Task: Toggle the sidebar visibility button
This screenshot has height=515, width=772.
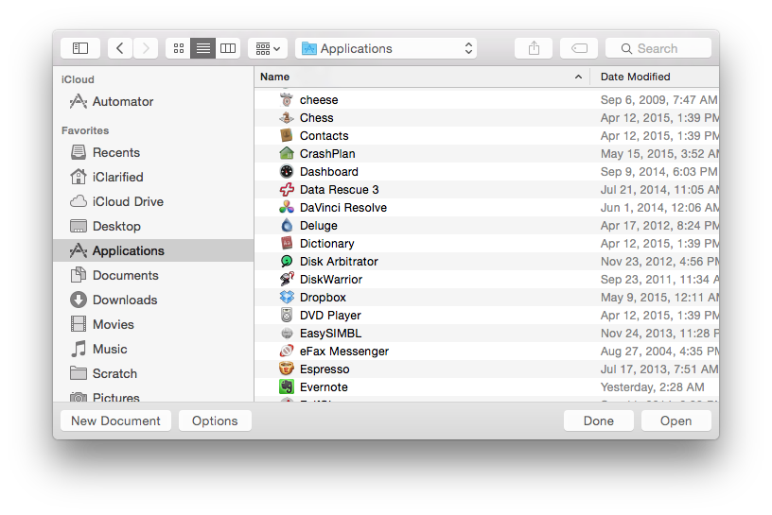Action: pos(80,48)
